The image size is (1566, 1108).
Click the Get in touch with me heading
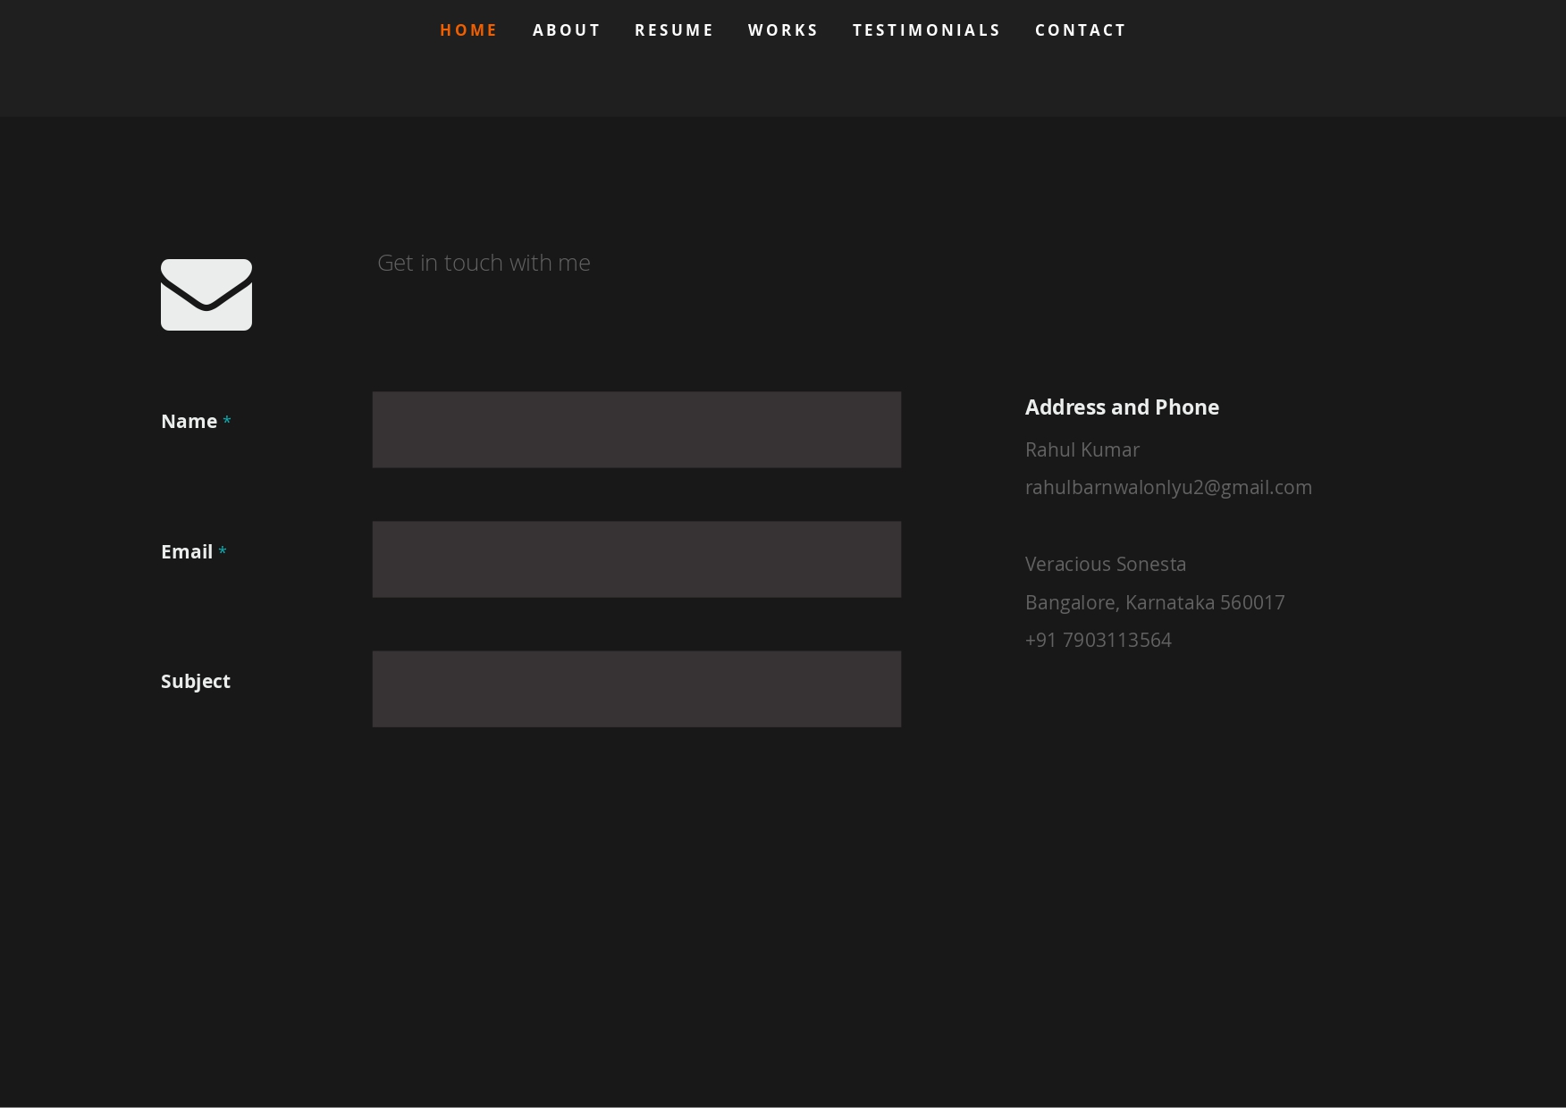[484, 263]
